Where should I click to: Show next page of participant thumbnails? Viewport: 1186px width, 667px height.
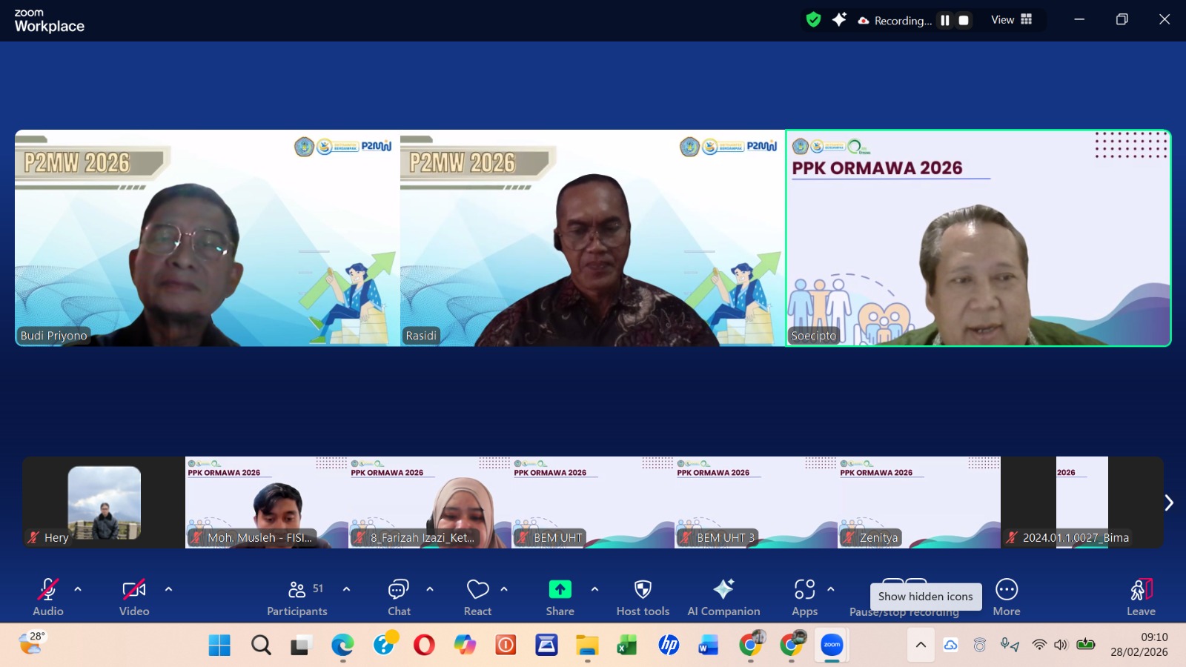point(1168,502)
